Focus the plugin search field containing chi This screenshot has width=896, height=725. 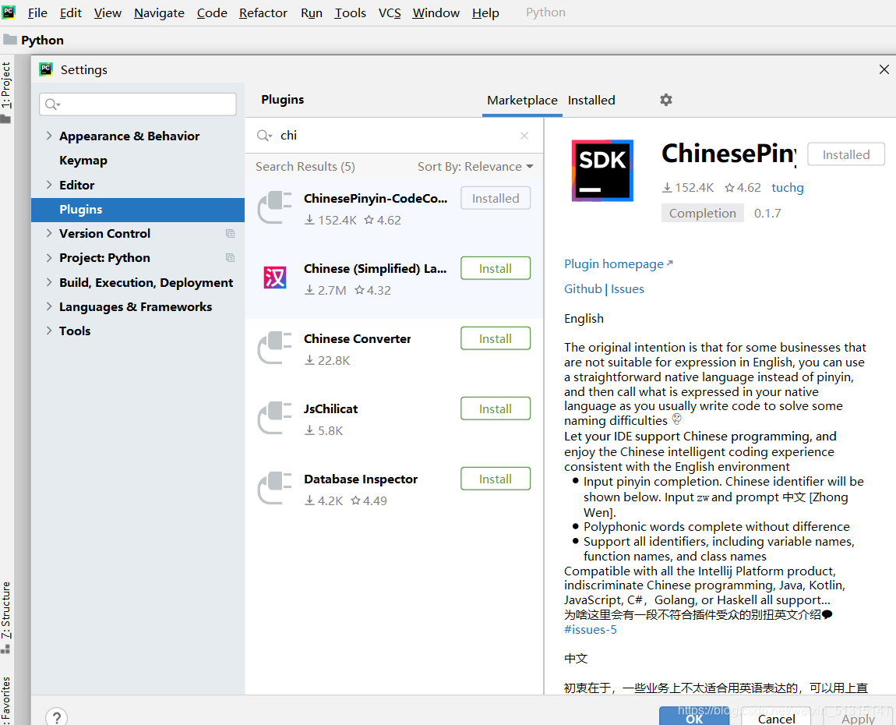click(394, 136)
